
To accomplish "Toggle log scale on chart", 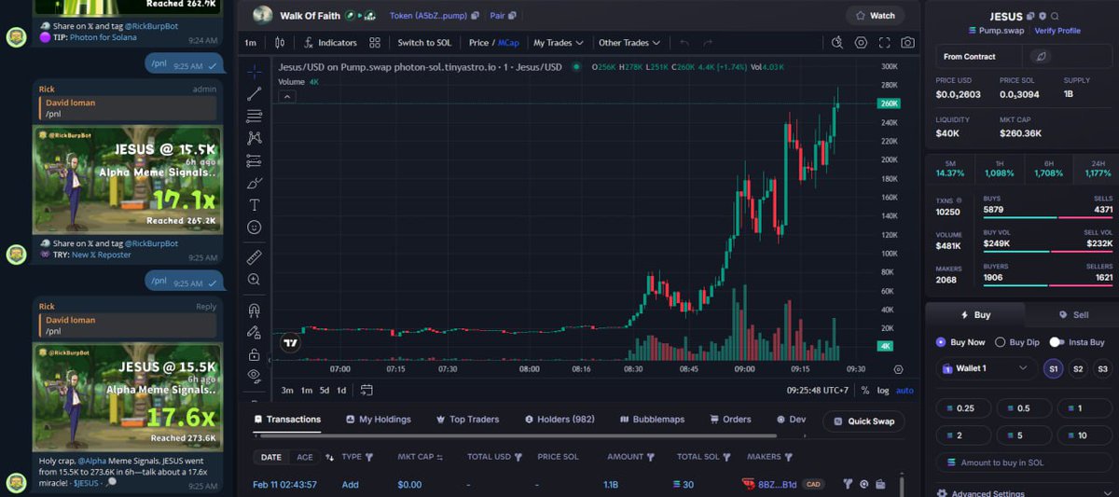I will click(883, 391).
